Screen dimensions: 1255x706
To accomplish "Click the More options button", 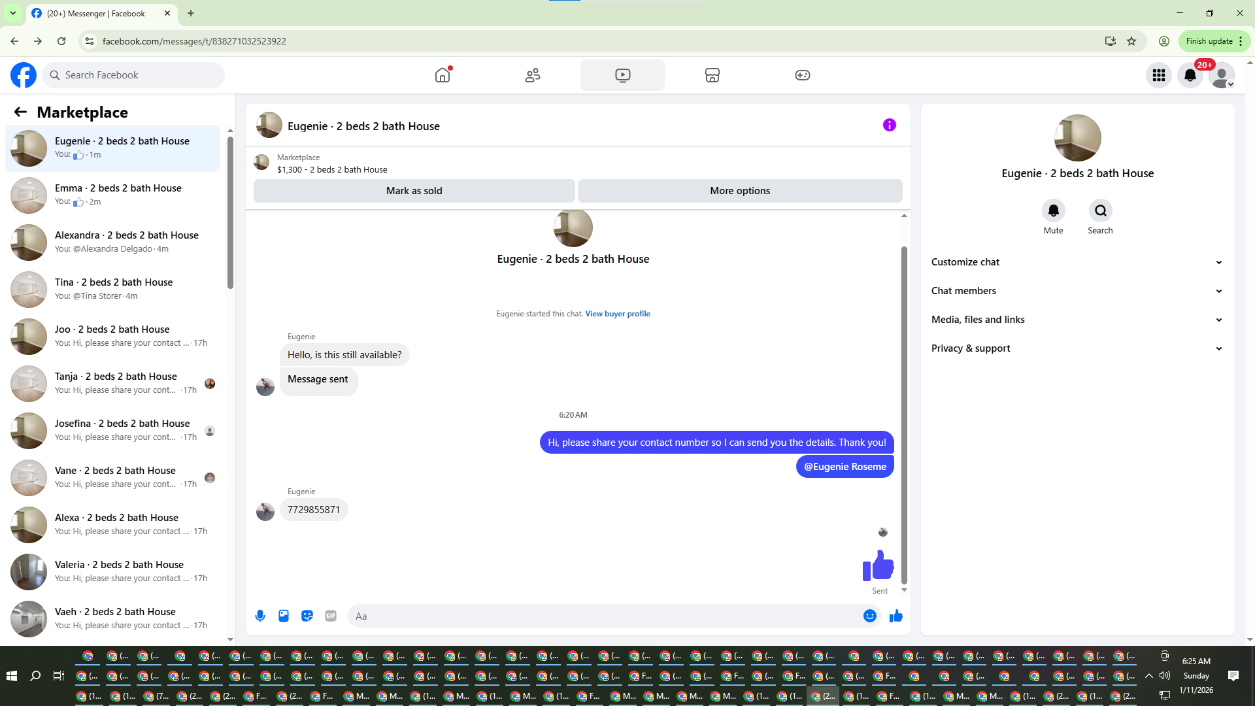I will point(740,191).
